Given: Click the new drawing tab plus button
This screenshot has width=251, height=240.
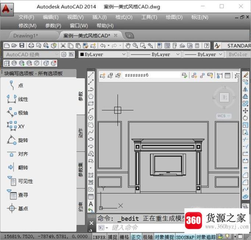Looking at the screenshot, I should coord(130,35).
